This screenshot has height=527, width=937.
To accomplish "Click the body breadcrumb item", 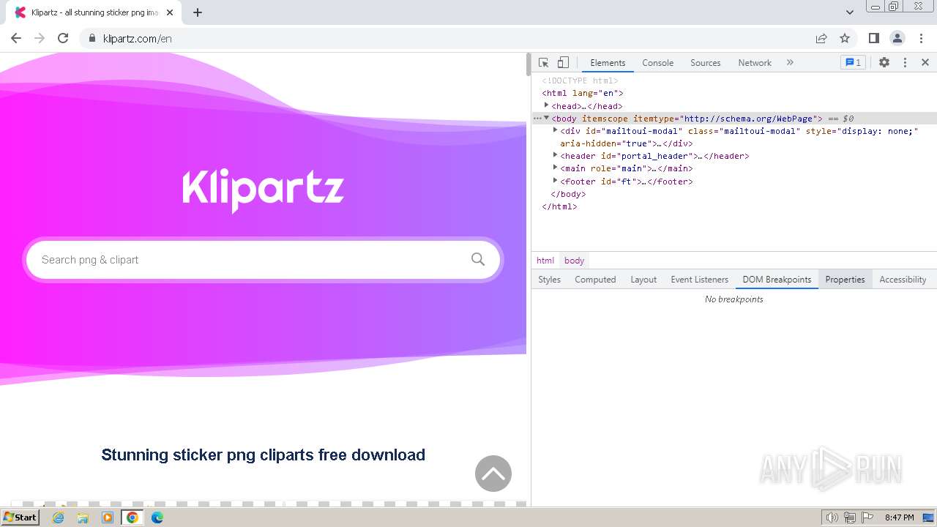I will click(575, 261).
